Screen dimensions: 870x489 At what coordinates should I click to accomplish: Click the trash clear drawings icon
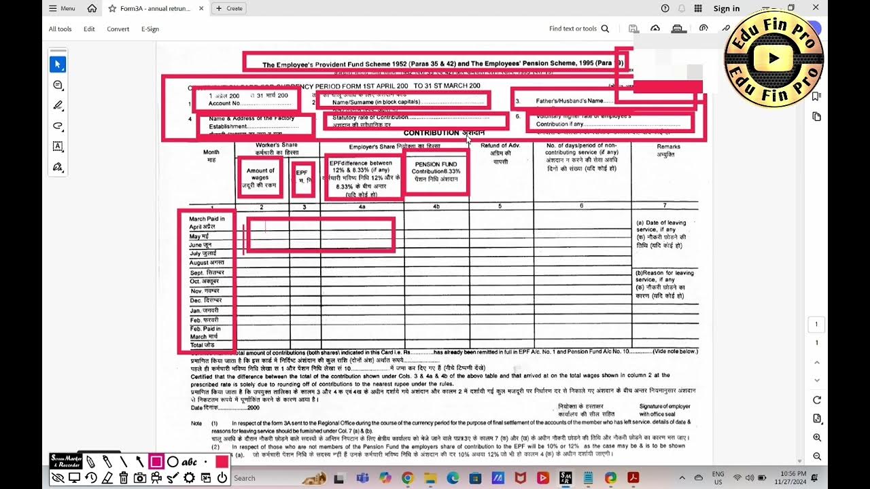tap(123, 478)
